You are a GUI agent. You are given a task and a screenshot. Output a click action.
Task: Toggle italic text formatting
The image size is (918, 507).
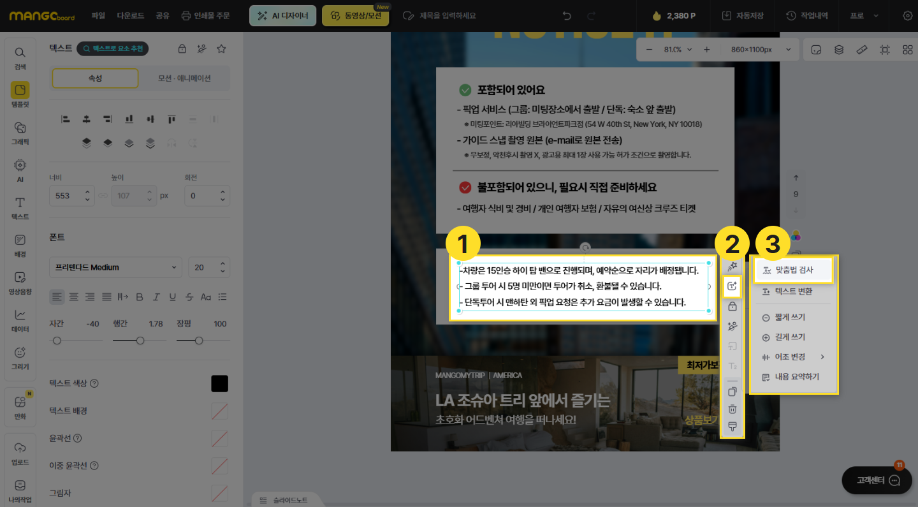(156, 297)
